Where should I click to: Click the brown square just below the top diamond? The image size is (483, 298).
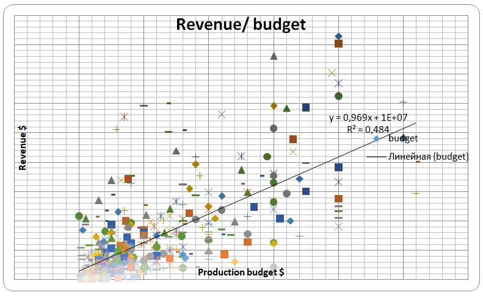coord(338,44)
